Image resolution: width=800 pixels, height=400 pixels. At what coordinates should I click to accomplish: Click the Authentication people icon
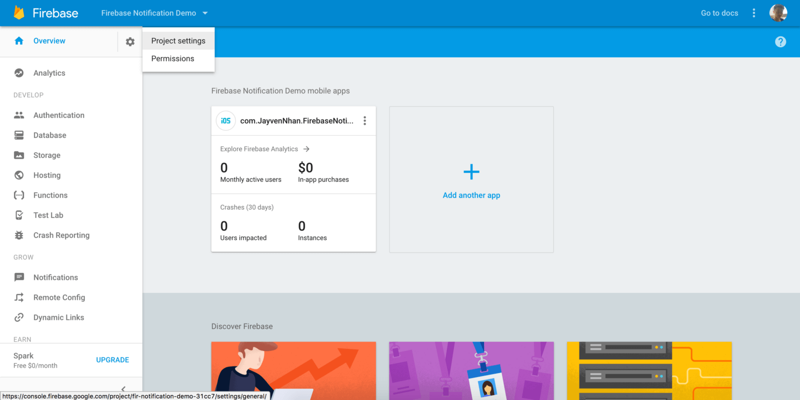19,115
